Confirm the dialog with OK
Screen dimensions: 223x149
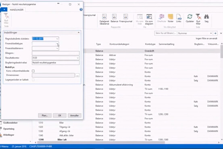60,115
